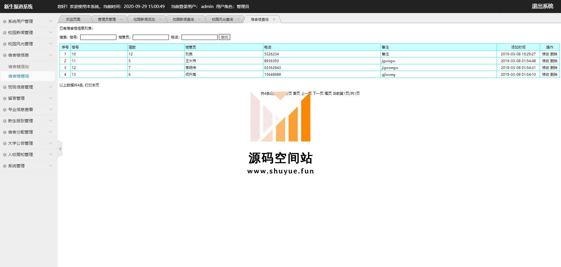The image size is (561, 267).
Task: Expand 留言管理 chevron
Action: tap(51, 98)
